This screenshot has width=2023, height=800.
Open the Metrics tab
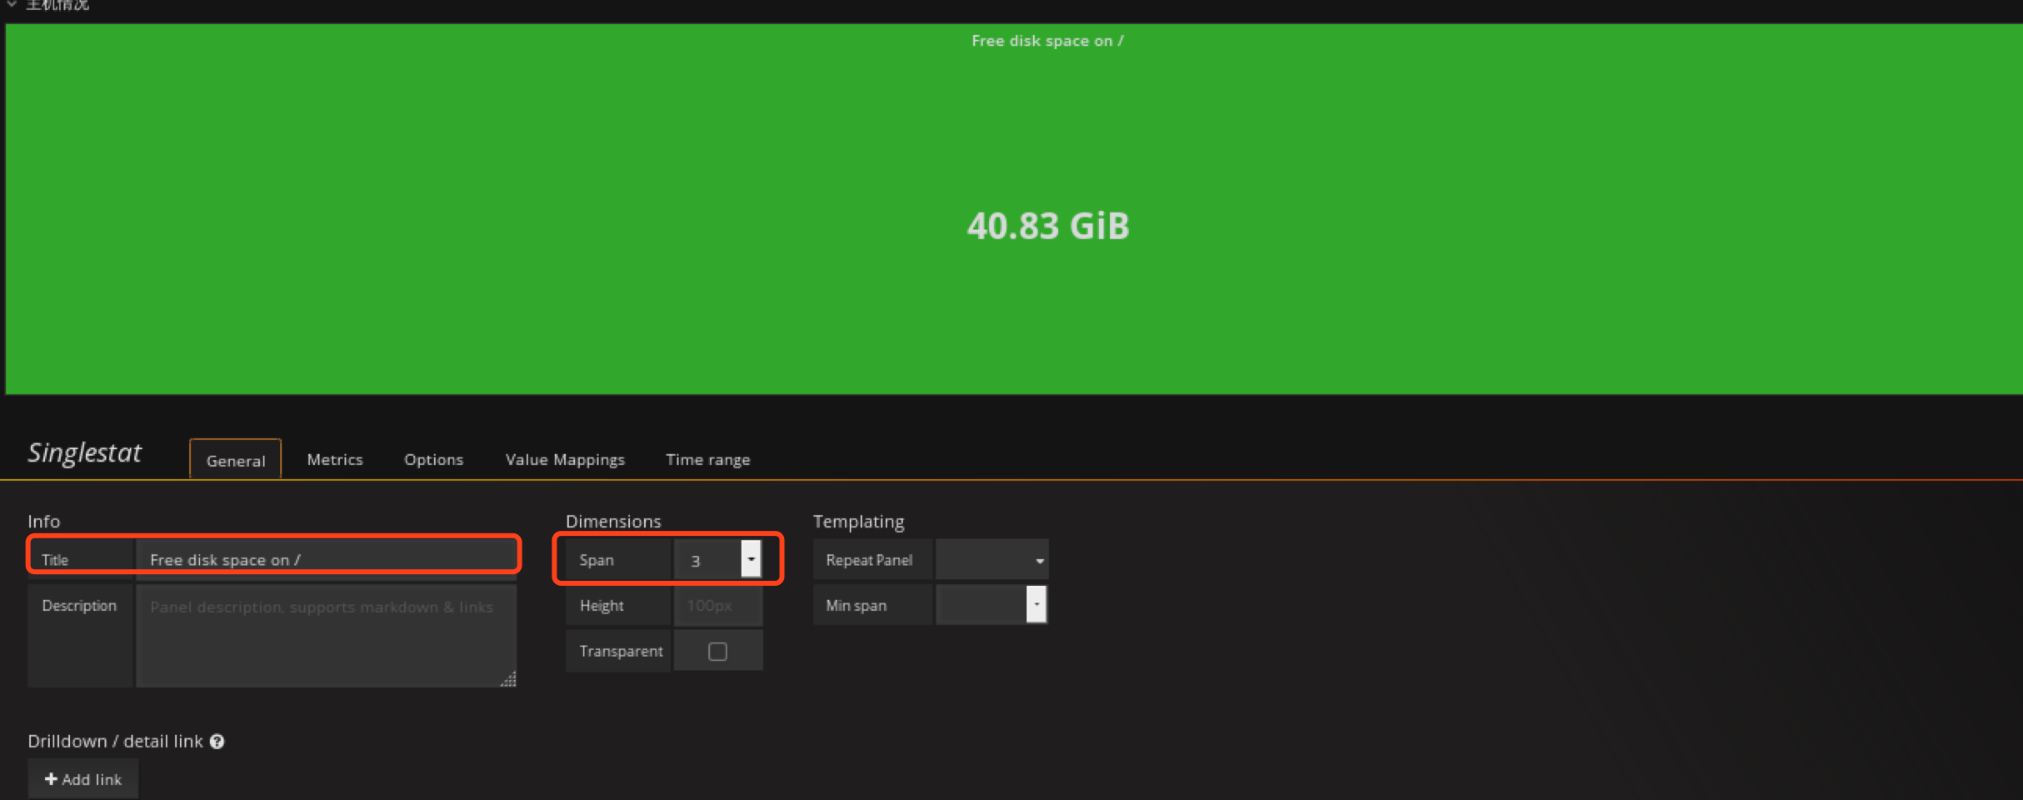click(334, 459)
